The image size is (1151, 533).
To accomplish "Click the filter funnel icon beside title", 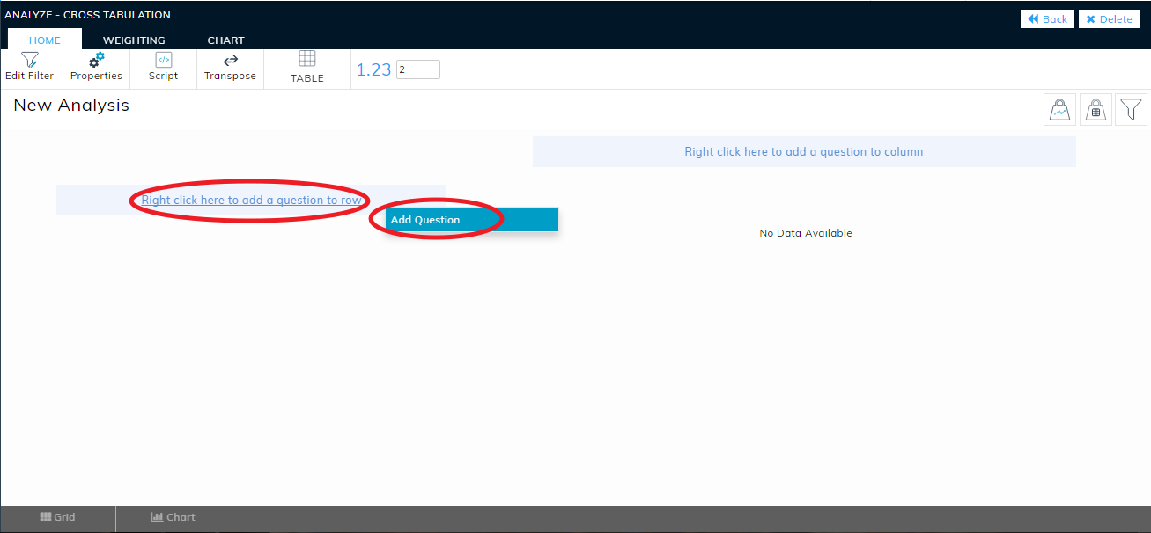I will click(x=1131, y=110).
